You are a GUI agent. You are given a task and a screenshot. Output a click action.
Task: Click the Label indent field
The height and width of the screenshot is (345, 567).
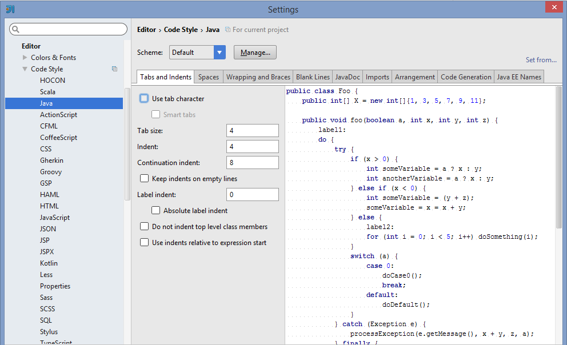pos(253,194)
